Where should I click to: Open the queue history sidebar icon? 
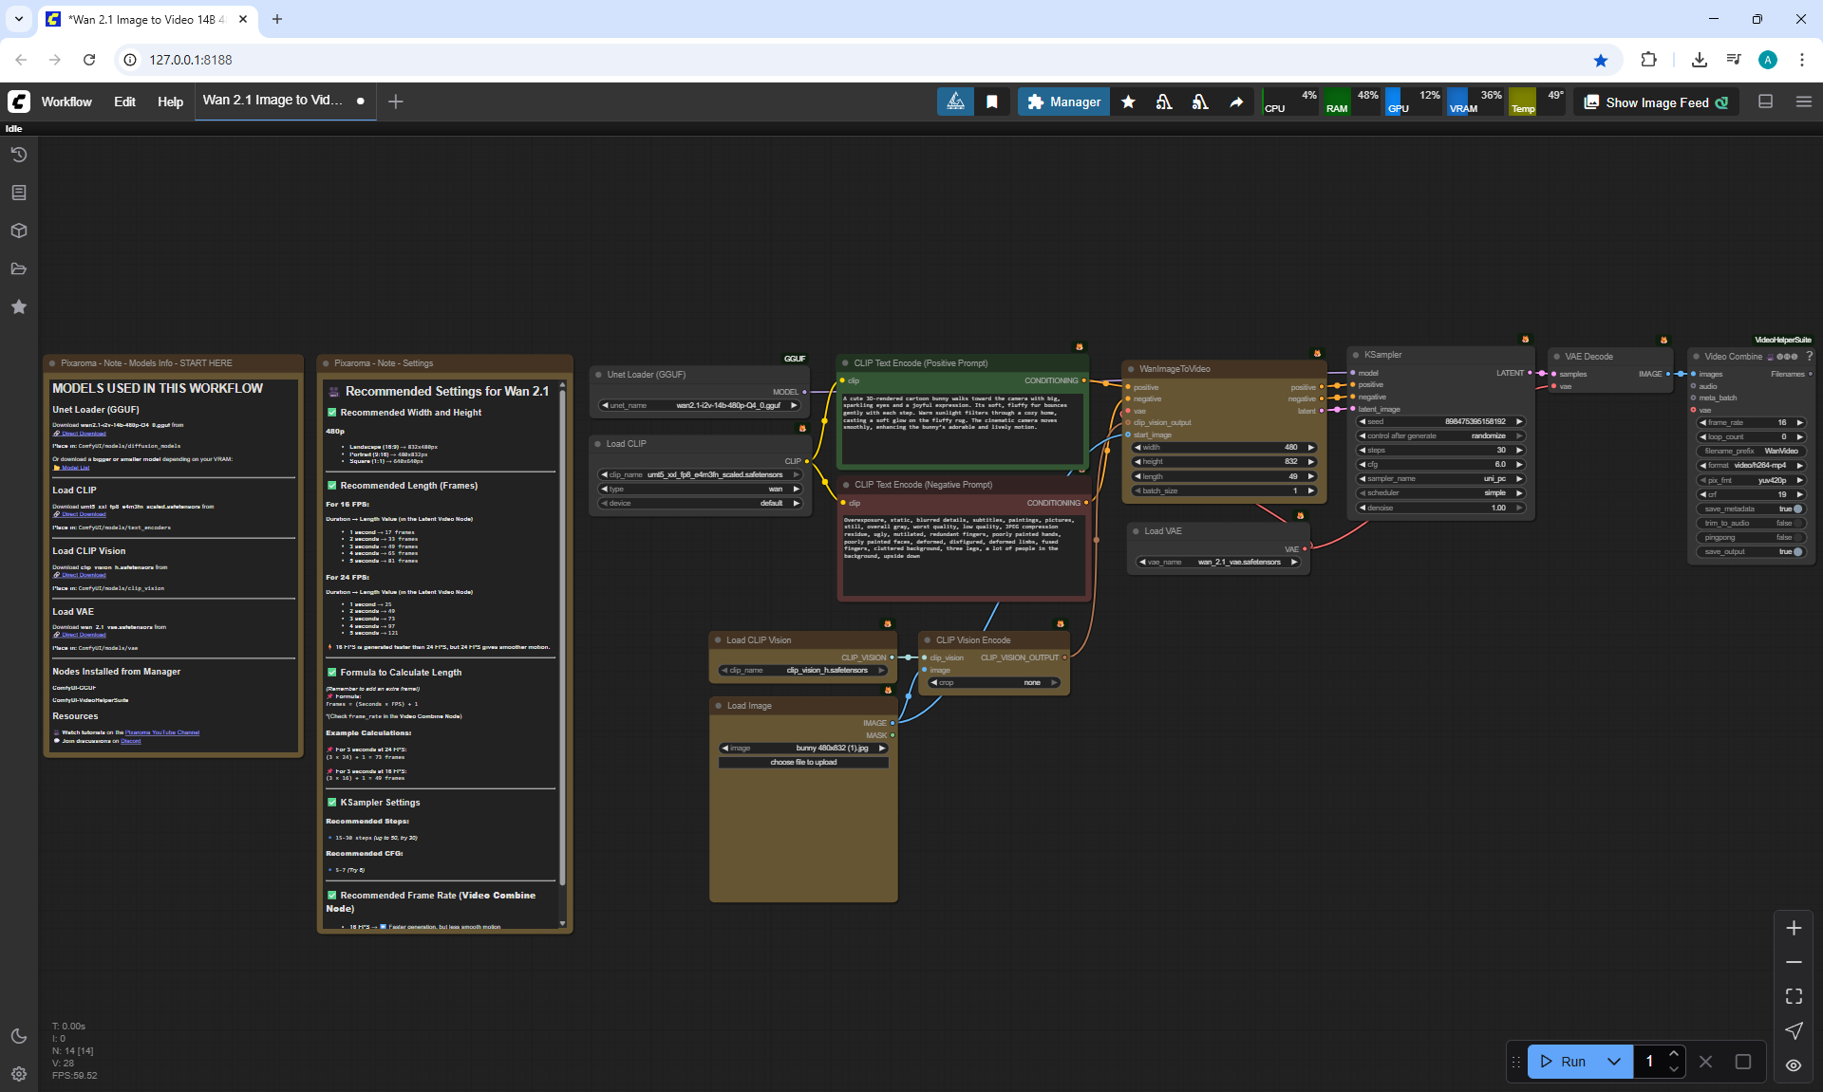(x=18, y=155)
